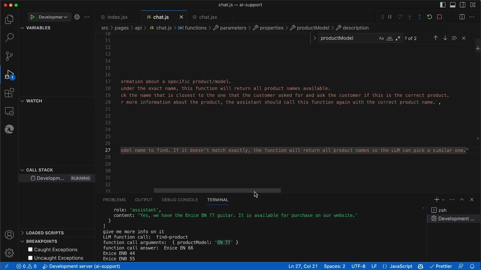
Task: Click Step Out in debug toolbar
Action: click(420, 17)
